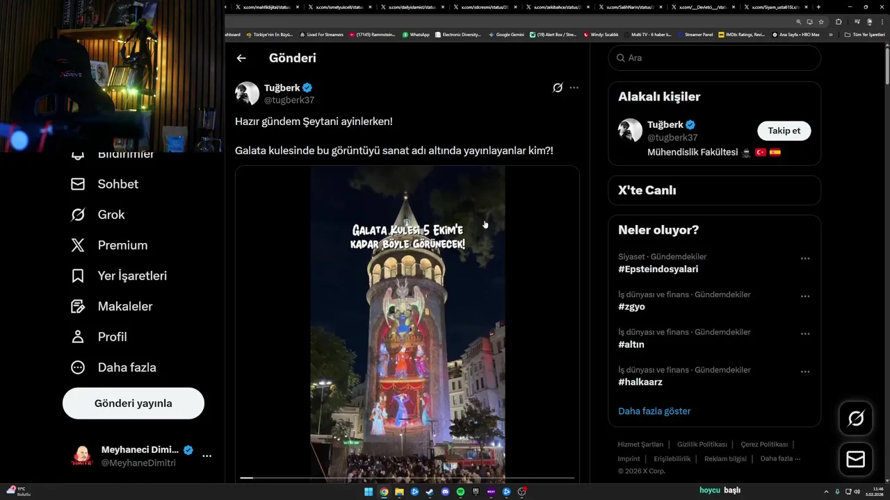The image size is (890, 500).
Task: Click Hizmet Şartları footer link
Action: click(x=640, y=444)
